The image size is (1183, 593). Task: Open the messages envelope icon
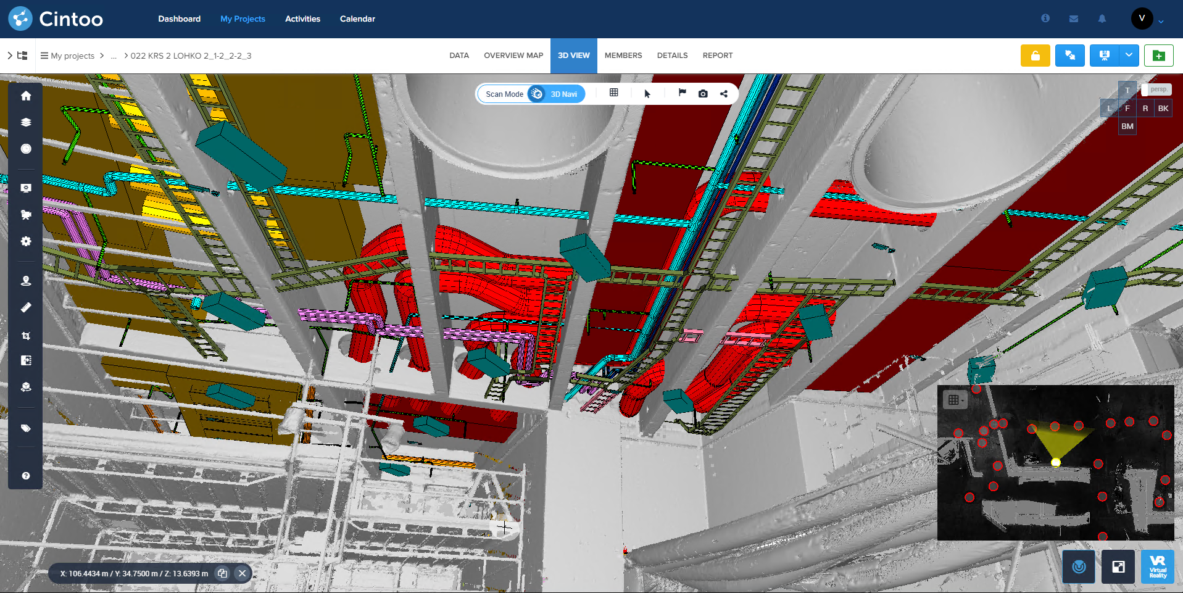pyautogui.click(x=1074, y=19)
